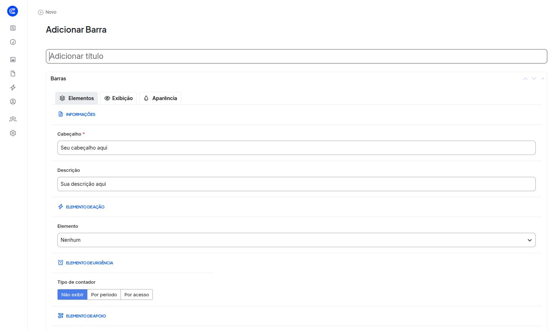Image resolution: width=548 pixels, height=330 pixels.
Task: Open the image media icon in sidebar
Action: coord(13,60)
